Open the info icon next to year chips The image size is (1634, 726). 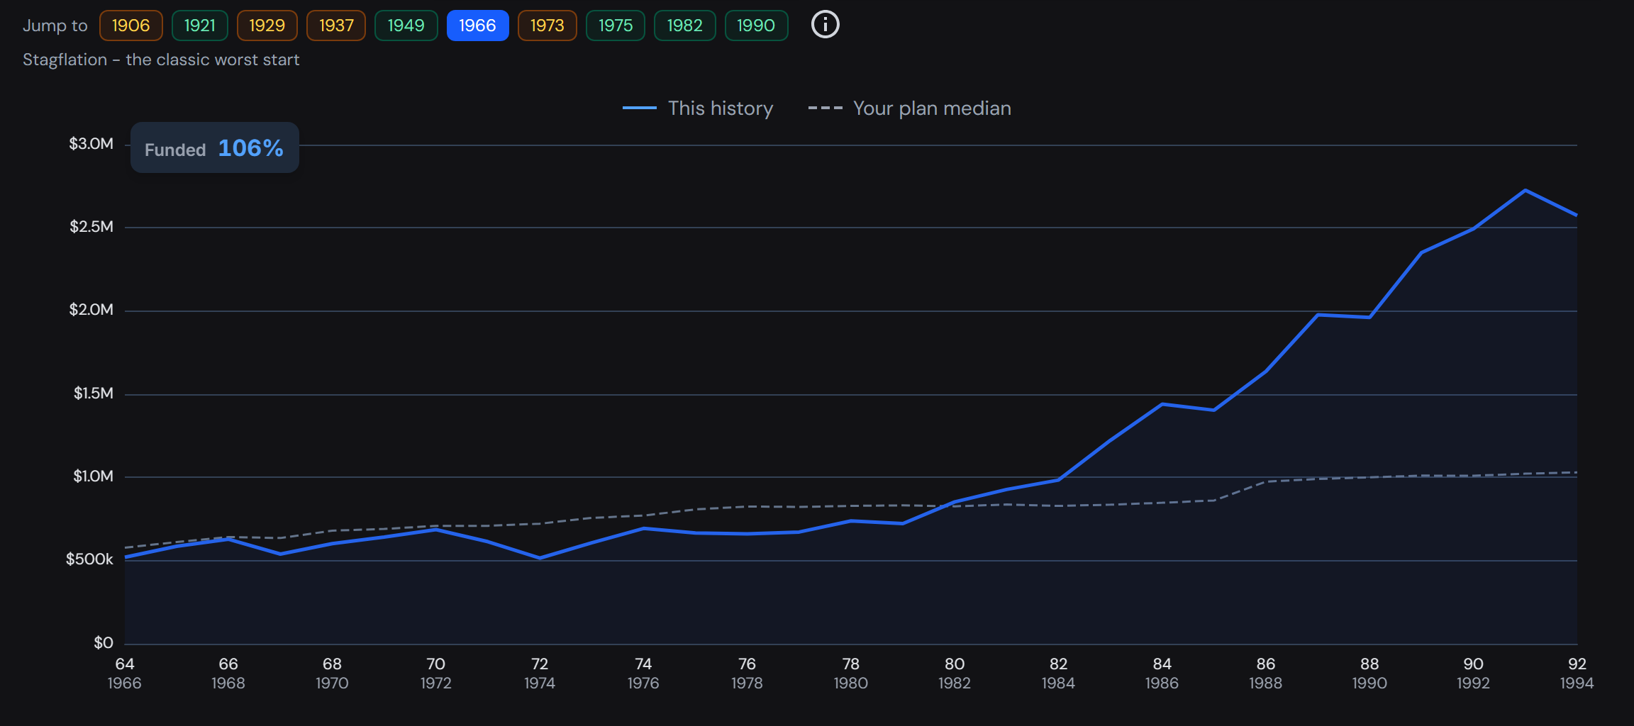pyautogui.click(x=825, y=25)
